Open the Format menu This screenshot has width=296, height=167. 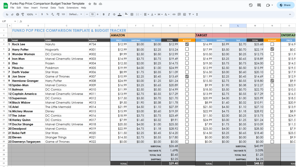(x=44, y=8)
